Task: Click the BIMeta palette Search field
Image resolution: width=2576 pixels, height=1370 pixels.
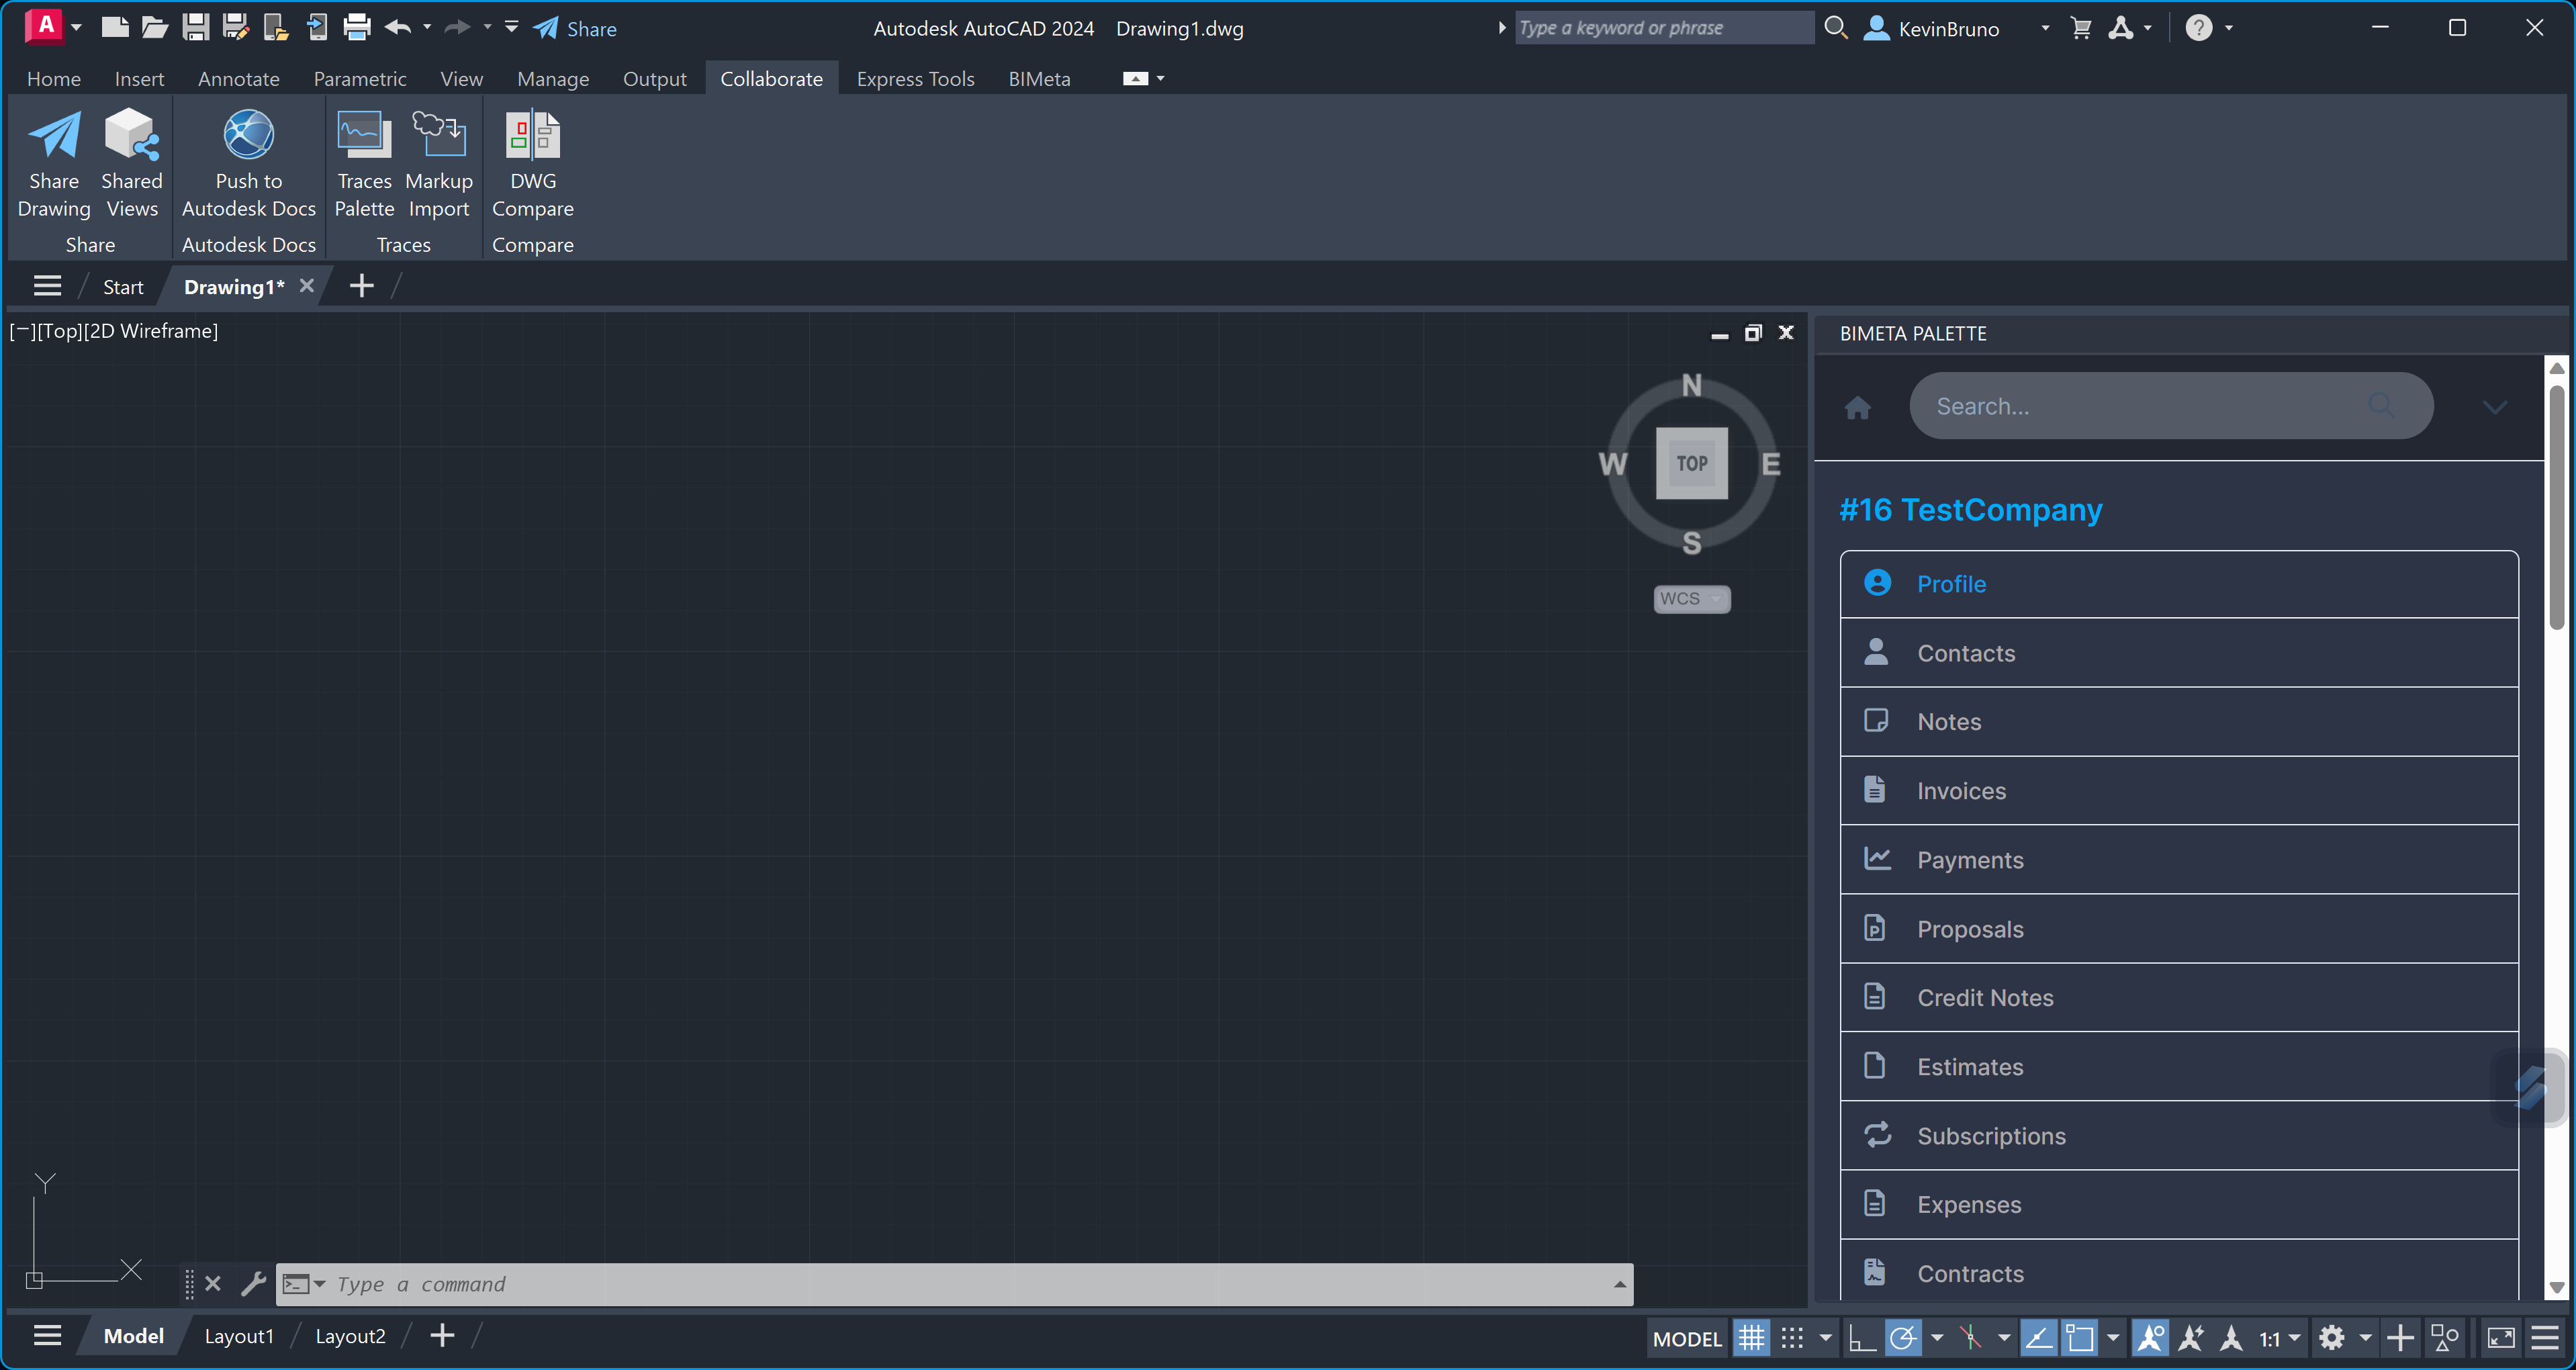Action: click(2171, 406)
